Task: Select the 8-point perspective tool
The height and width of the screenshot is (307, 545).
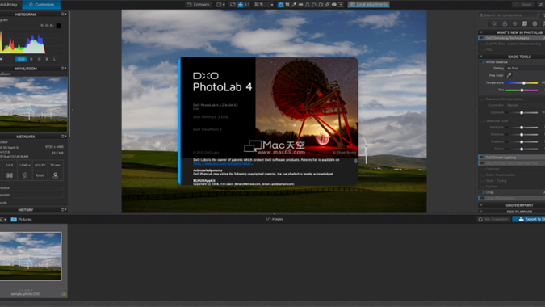Action: 321,5
